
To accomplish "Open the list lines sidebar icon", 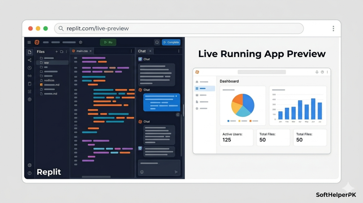I will [x=30, y=92].
